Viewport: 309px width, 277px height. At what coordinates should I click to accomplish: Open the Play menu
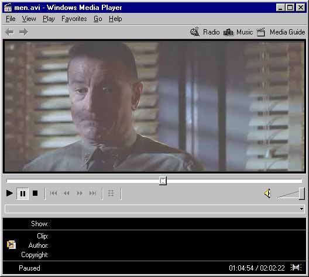(49, 19)
